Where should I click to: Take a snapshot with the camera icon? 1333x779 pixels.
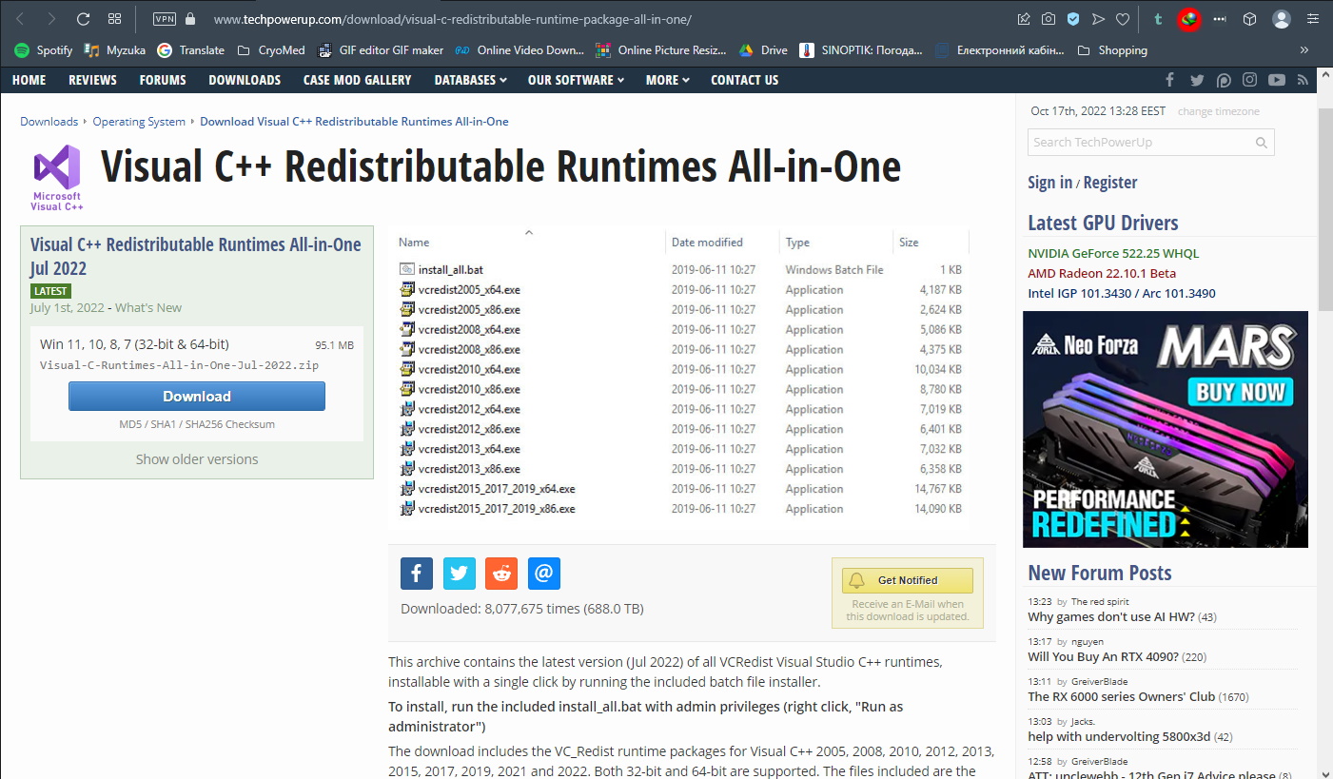click(1049, 19)
